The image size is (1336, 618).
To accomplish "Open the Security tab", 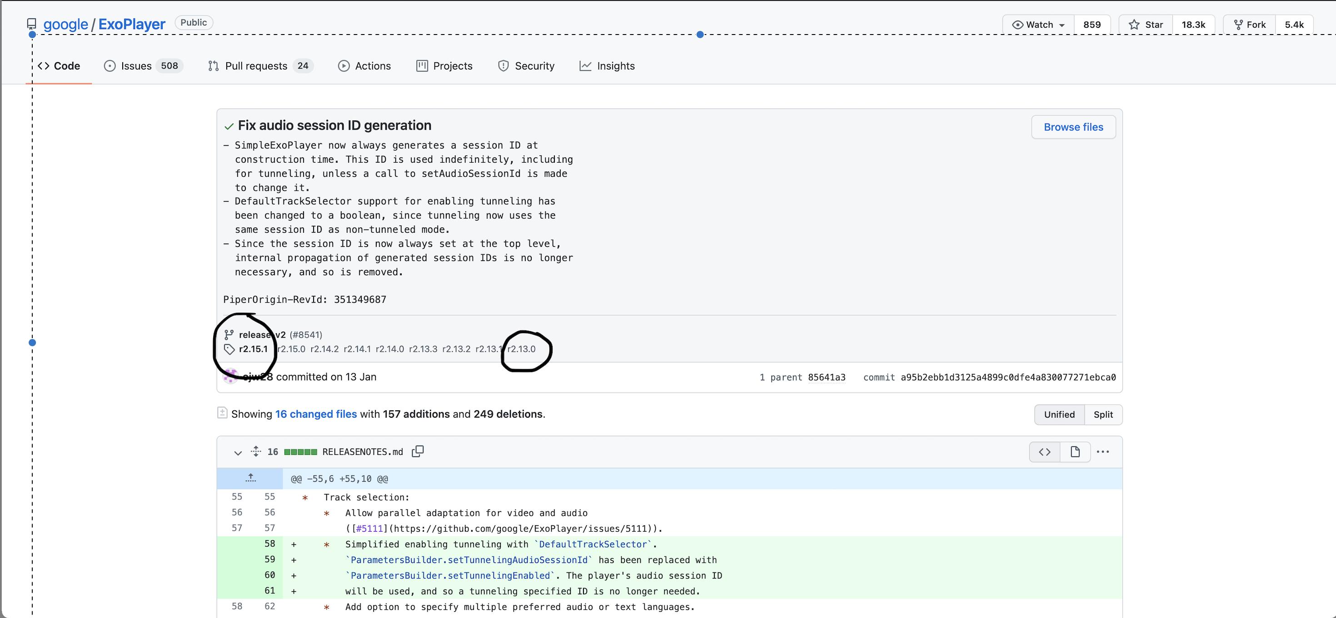I will (526, 66).
